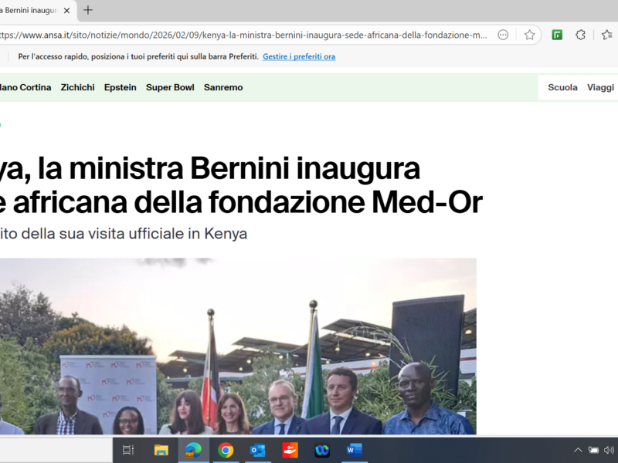Click the Viaggi link on the right
Screen dimensions: 618x463
tap(600, 87)
